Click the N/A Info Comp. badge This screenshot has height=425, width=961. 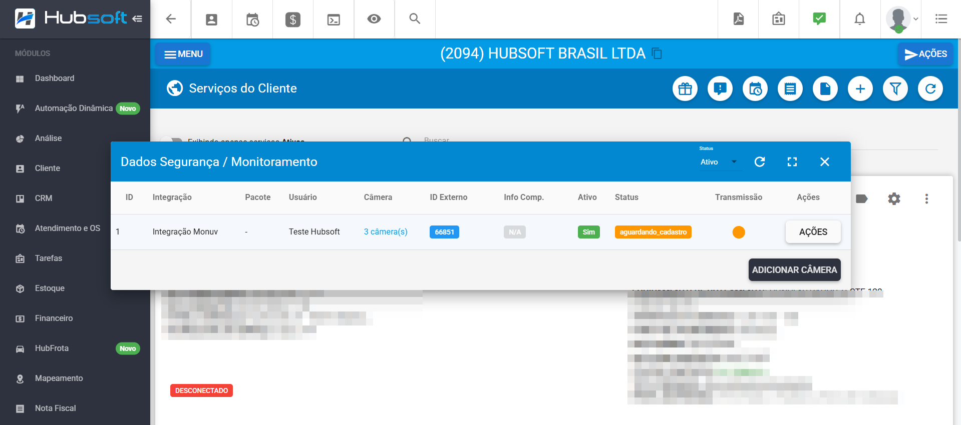coord(515,232)
